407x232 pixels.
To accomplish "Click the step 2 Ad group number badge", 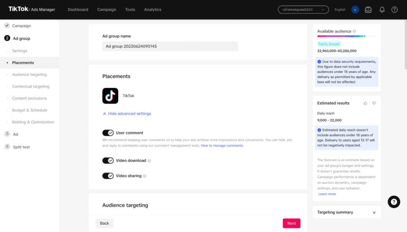I will click(x=7, y=38).
